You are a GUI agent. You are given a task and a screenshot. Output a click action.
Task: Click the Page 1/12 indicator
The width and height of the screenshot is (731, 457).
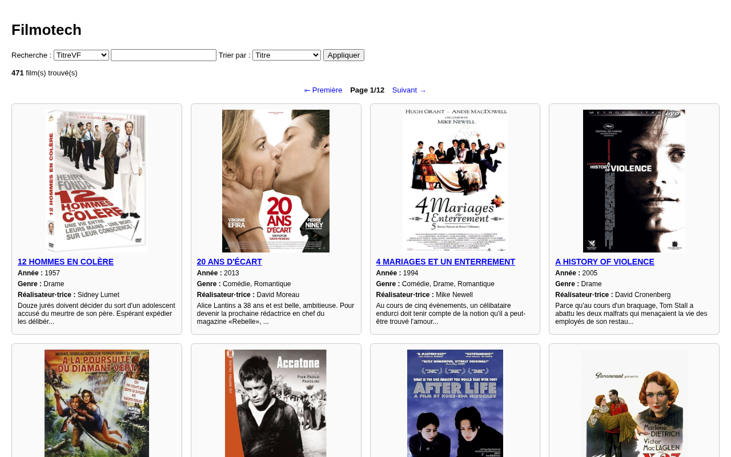click(367, 90)
